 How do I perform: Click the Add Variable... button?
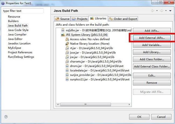152,45
